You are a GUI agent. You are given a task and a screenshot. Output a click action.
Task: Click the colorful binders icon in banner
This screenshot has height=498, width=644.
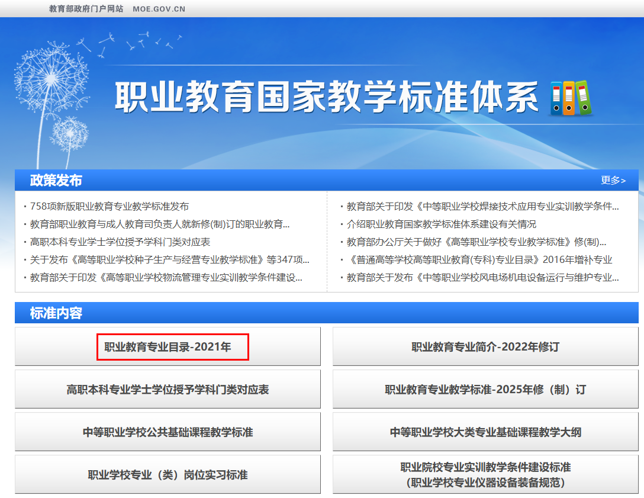point(571,98)
